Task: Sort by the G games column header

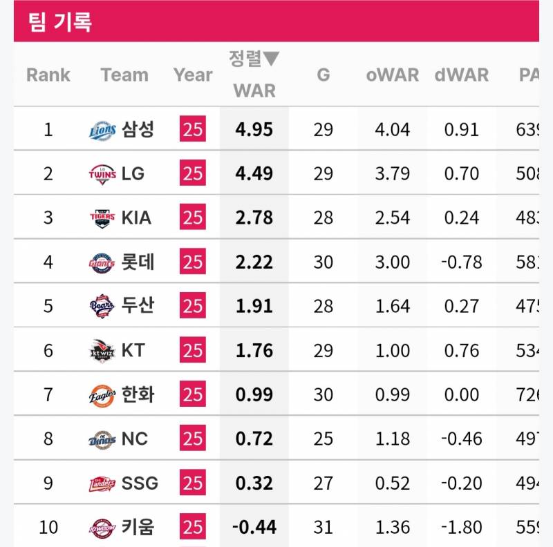Action: (324, 75)
